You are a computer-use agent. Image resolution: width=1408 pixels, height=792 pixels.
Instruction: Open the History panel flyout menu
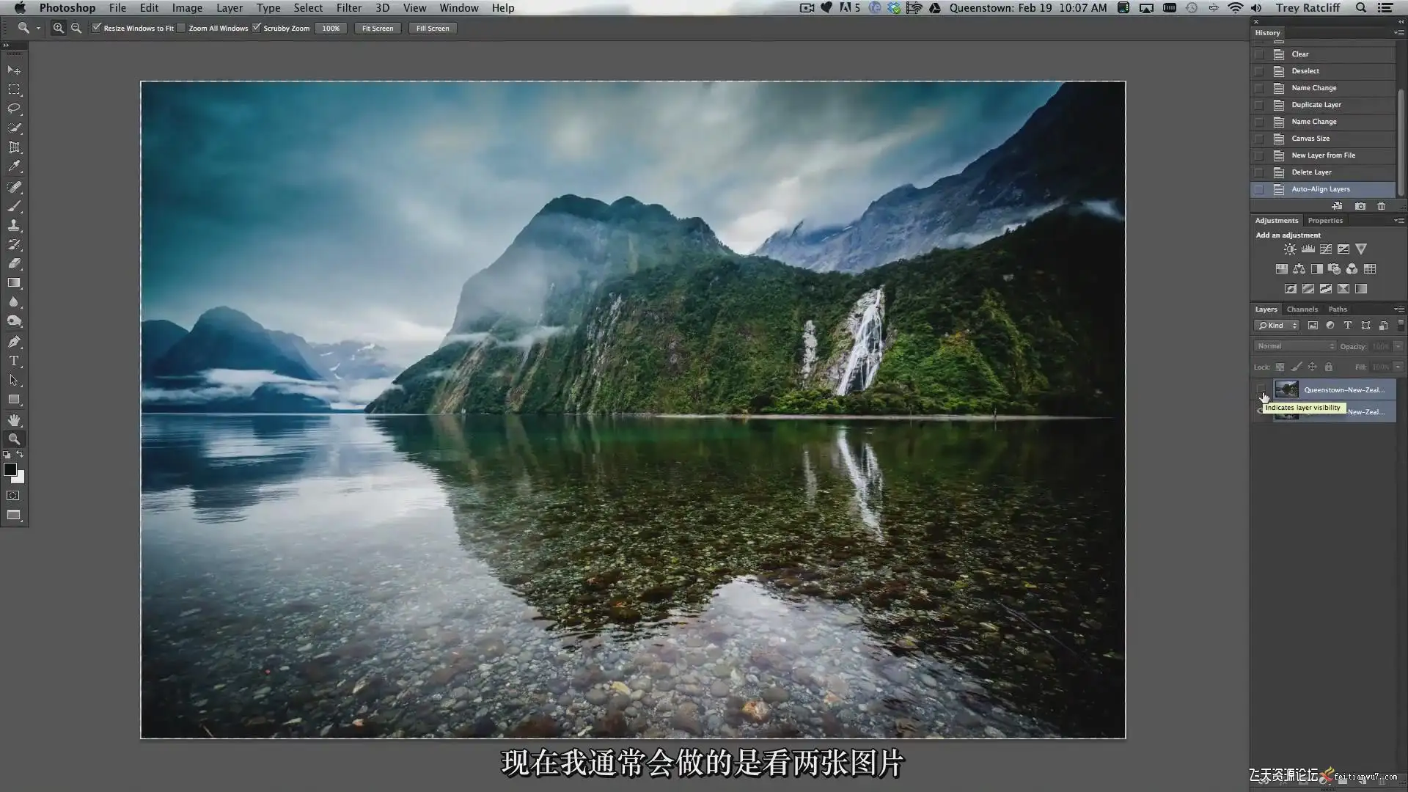(1398, 33)
